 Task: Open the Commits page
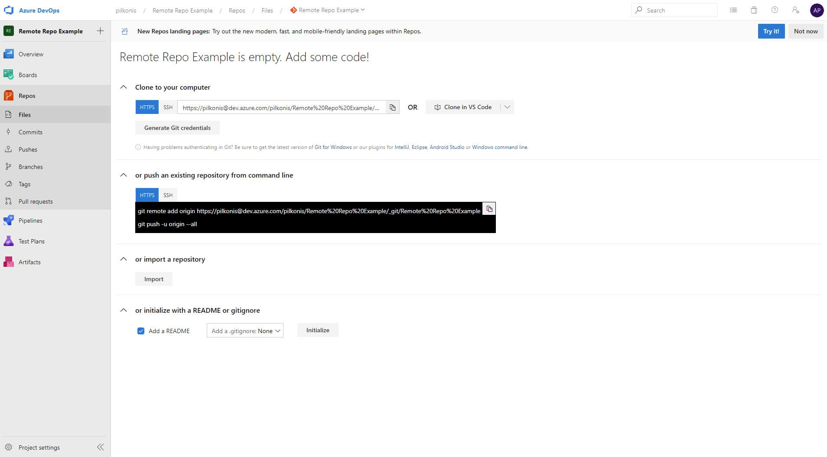pos(55,132)
